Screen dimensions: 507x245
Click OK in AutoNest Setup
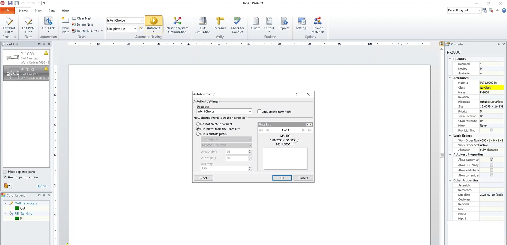pyautogui.click(x=282, y=178)
